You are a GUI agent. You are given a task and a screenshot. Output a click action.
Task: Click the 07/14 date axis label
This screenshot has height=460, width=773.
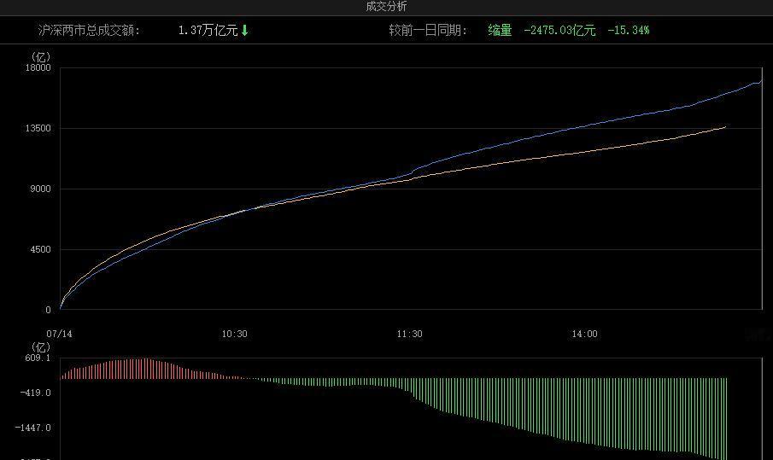(x=59, y=334)
